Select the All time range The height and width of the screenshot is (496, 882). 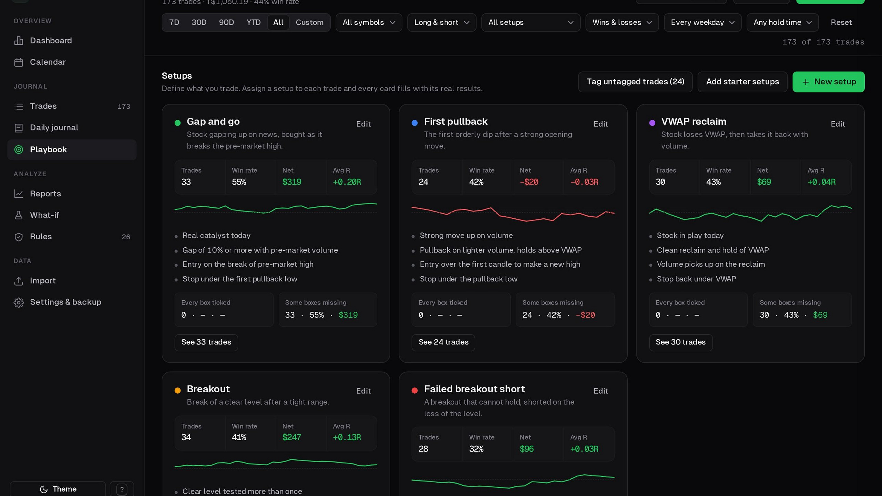pos(278,22)
